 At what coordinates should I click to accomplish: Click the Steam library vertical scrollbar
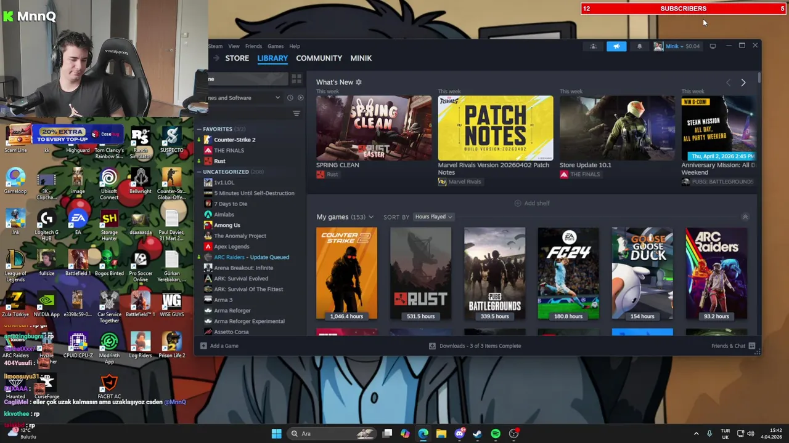[759, 79]
